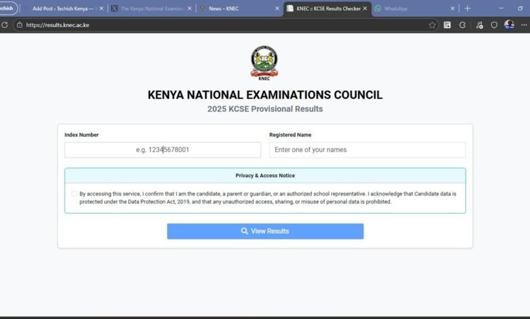Close the Add Post Techish Kenya tab
This screenshot has height=319, width=530.
[101, 8]
